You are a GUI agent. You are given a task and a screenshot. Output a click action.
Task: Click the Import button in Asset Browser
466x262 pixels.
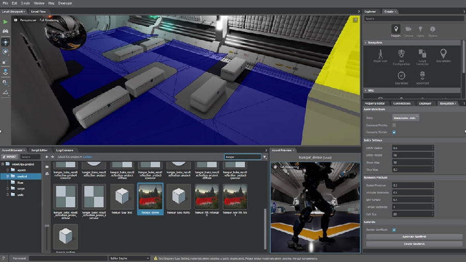9,157
